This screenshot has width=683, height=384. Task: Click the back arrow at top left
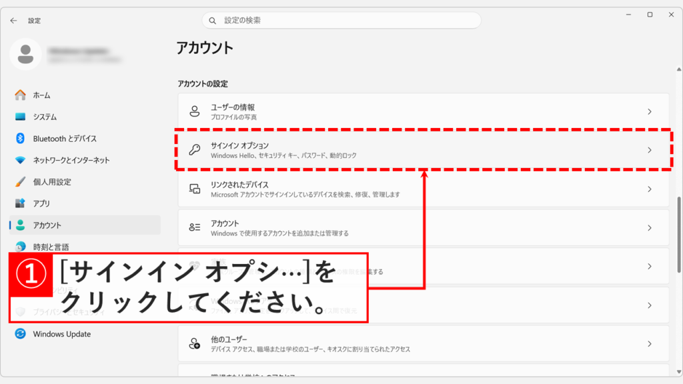[13, 21]
